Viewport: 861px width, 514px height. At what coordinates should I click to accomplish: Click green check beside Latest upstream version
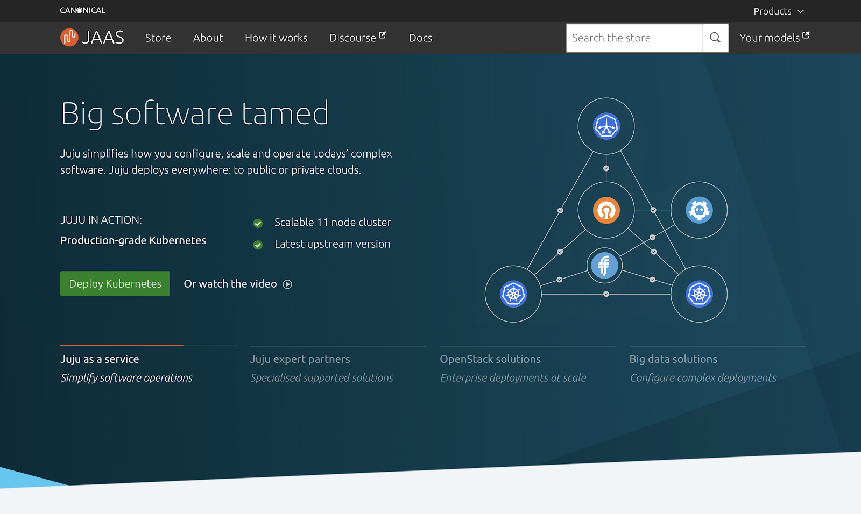coord(258,245)
